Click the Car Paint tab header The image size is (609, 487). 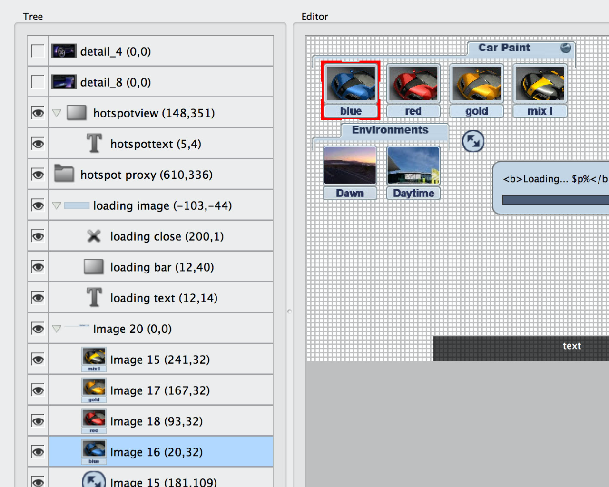(504, 48)
